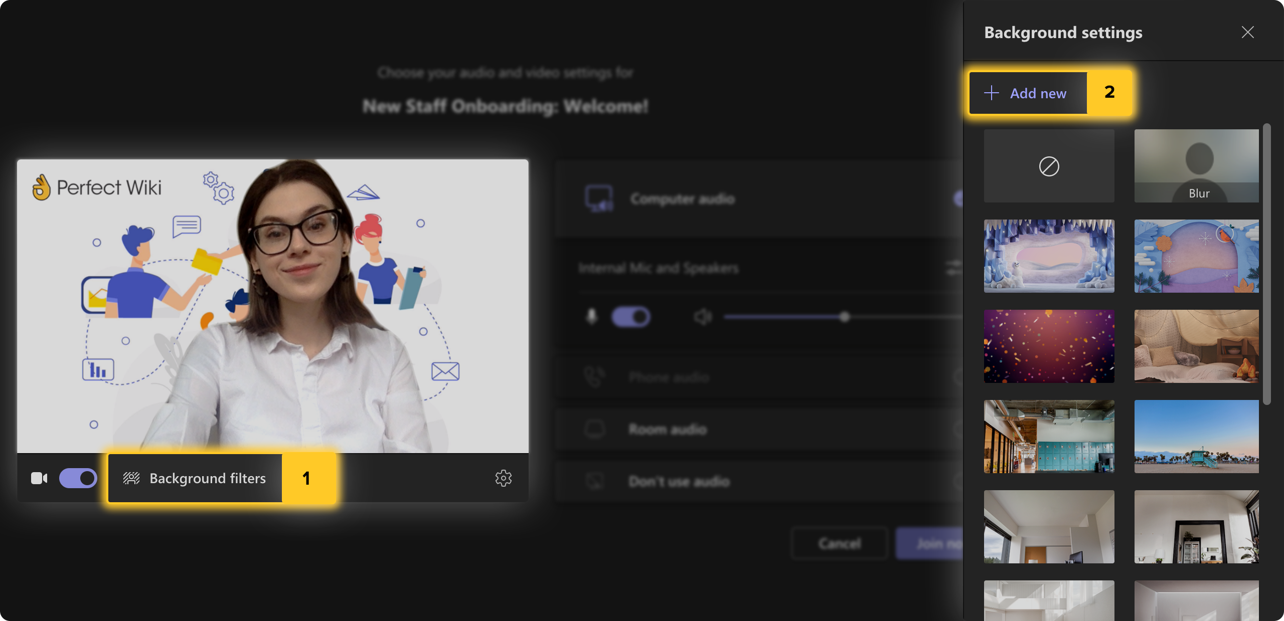1284x621 pixels.
Task: Select the no background option
Action: (1049, 166)
